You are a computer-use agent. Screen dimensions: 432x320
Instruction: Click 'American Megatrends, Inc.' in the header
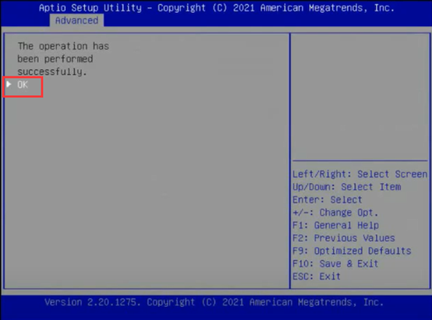click(328, 8)
